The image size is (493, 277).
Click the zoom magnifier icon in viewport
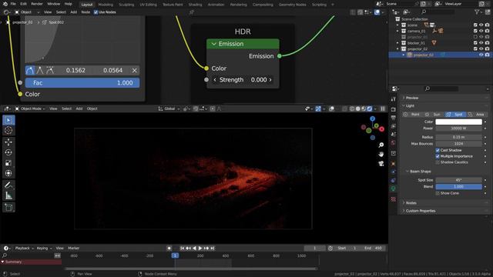click(381, 145)
